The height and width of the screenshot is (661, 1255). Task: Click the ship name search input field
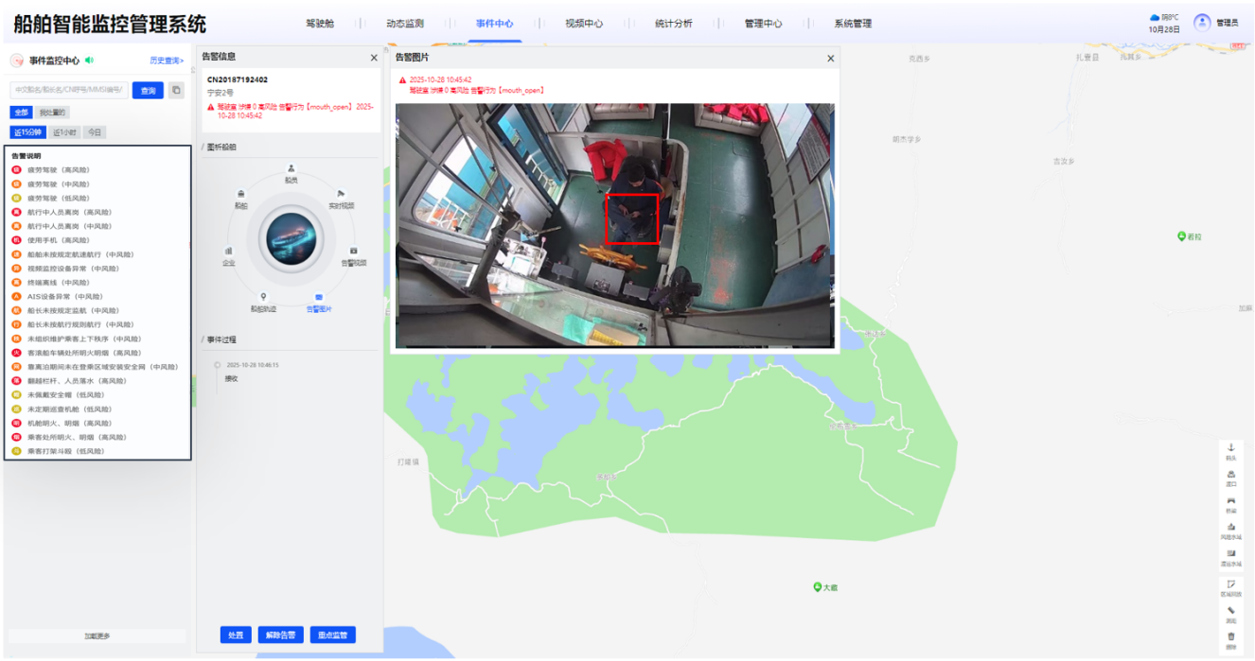(69, 91)
